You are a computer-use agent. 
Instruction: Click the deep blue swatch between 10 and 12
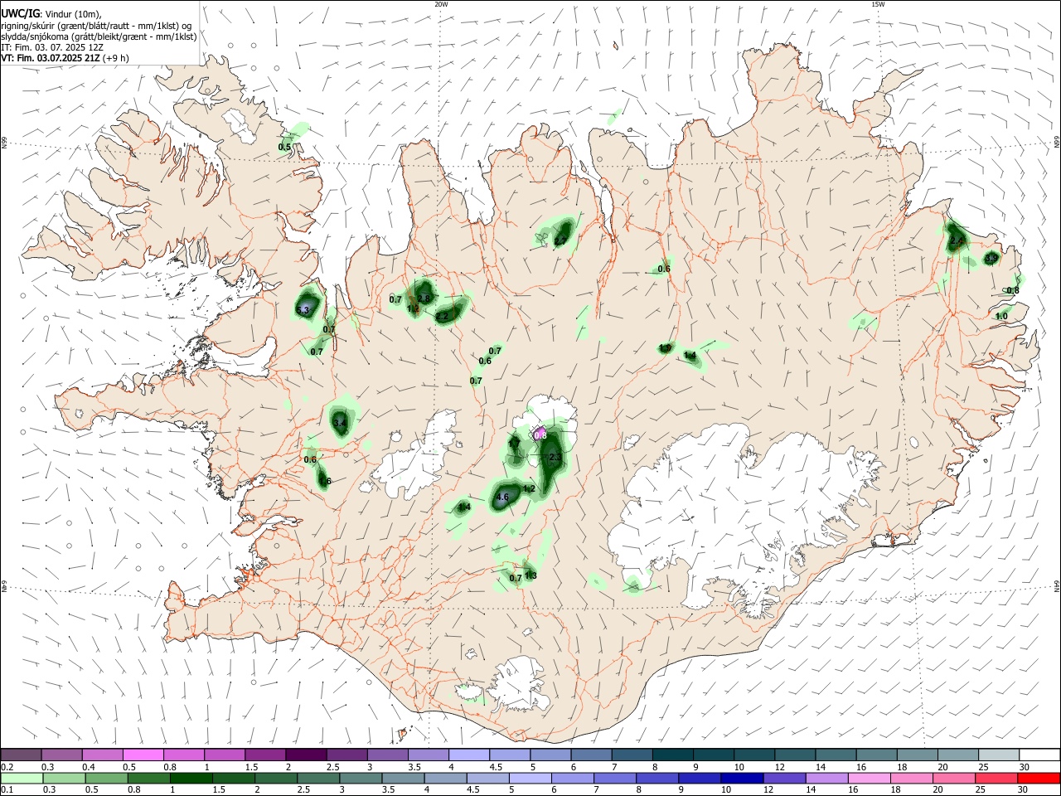[x=742, y=778]
